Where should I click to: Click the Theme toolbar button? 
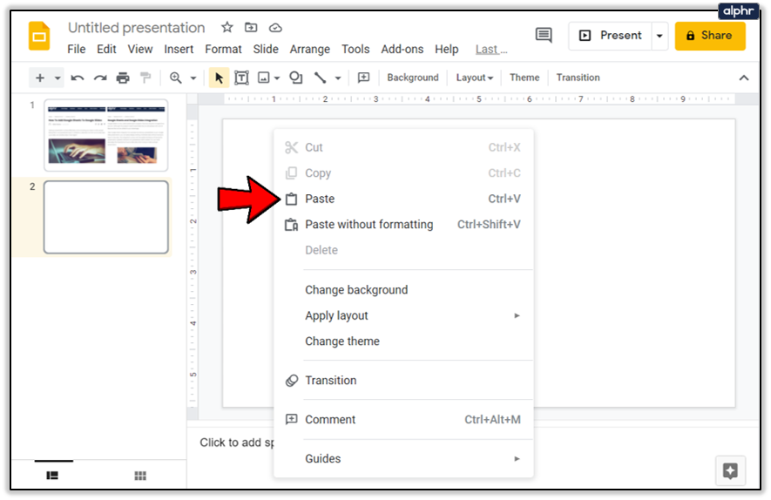click(524, 78)
